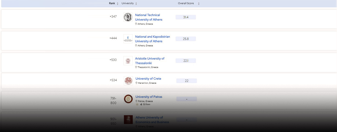Click National Technical University of Athens logo
337x132 pixels.
coord(128,17)
